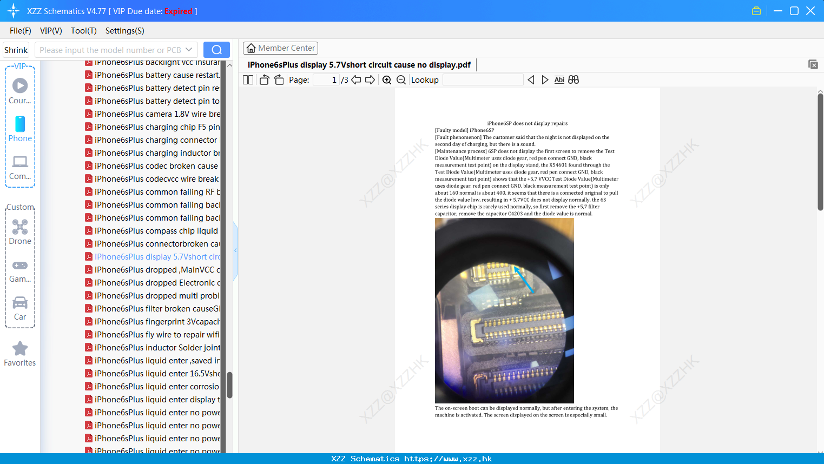Viewport: 824px width, 464px height.
Task: Open iPhone6sPlus codec broken cause file
Action: [152, 166]
